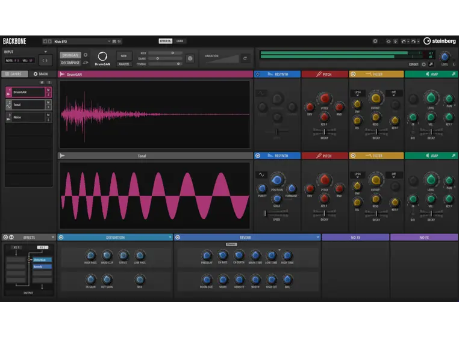Mute the Noise layer
Viewport: 459px width, 338px height.
coord(48,115)
